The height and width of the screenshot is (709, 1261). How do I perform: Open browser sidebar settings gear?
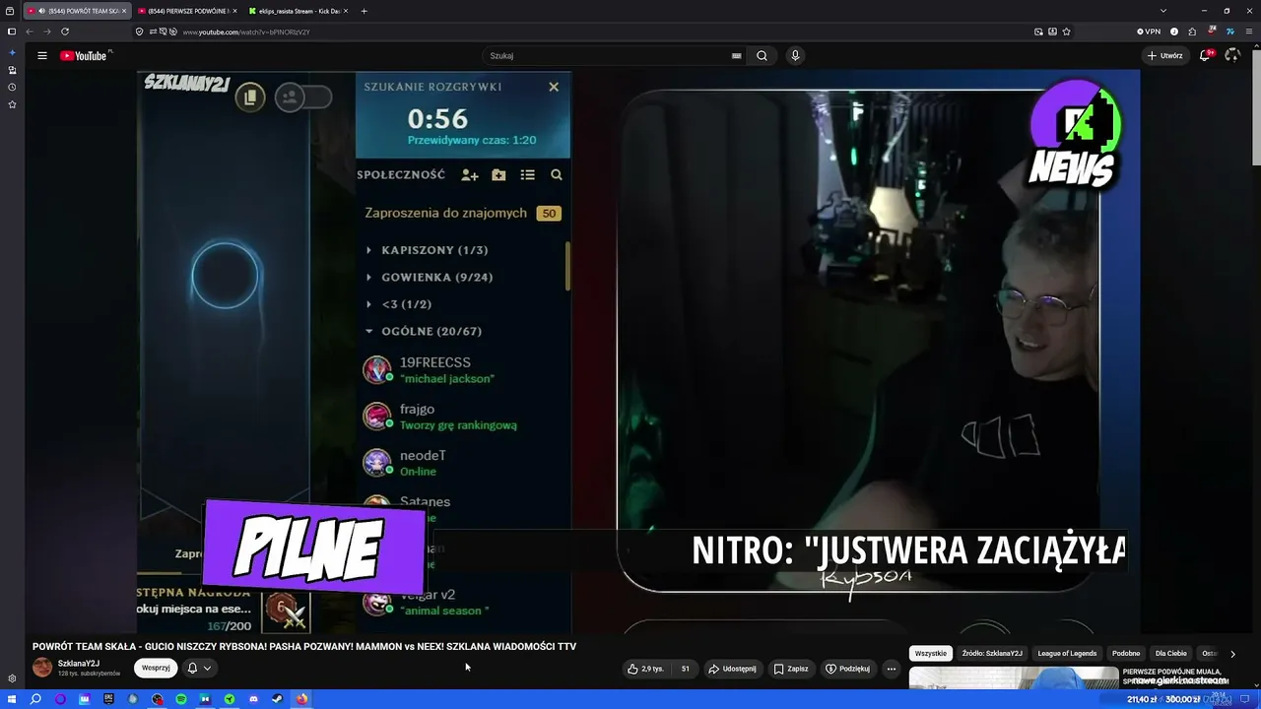(x=12, y=678)
